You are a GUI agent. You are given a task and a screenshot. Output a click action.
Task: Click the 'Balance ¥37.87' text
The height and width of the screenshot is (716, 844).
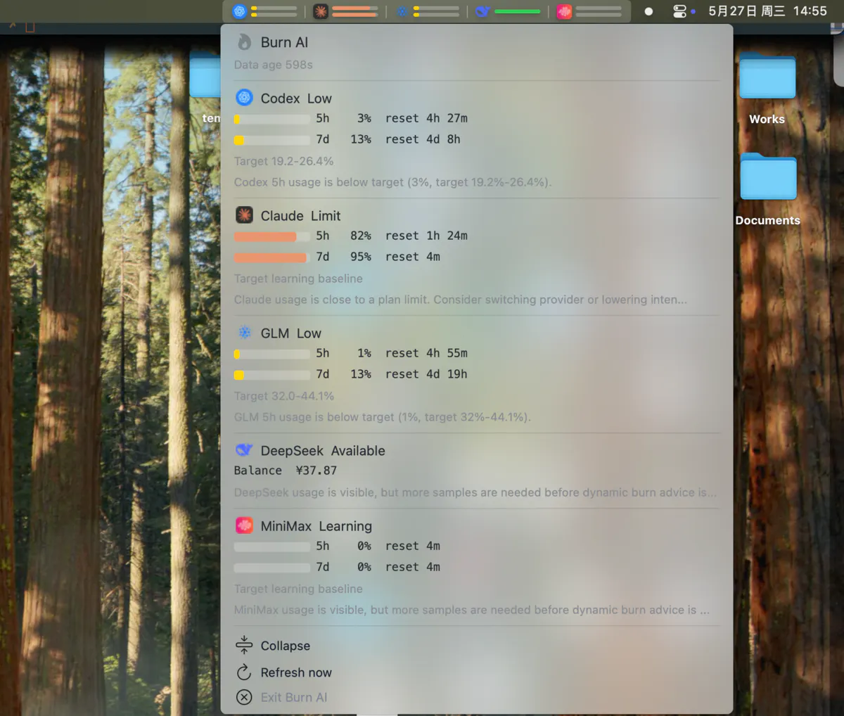point(286,471)
